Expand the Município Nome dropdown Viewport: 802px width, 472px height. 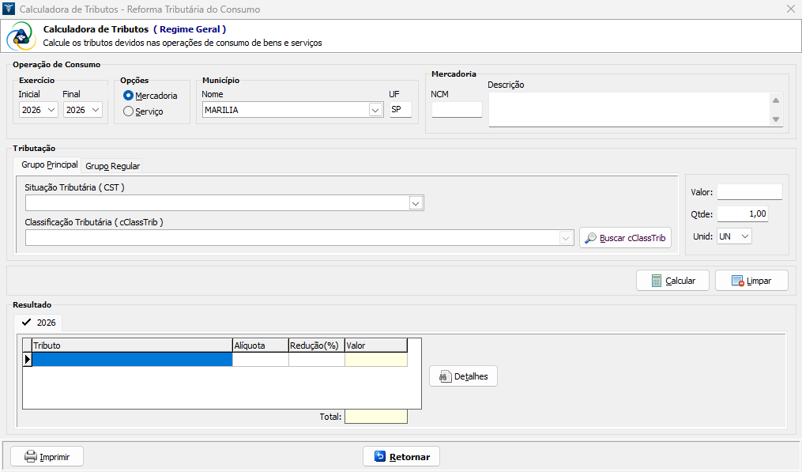point(375,111)
